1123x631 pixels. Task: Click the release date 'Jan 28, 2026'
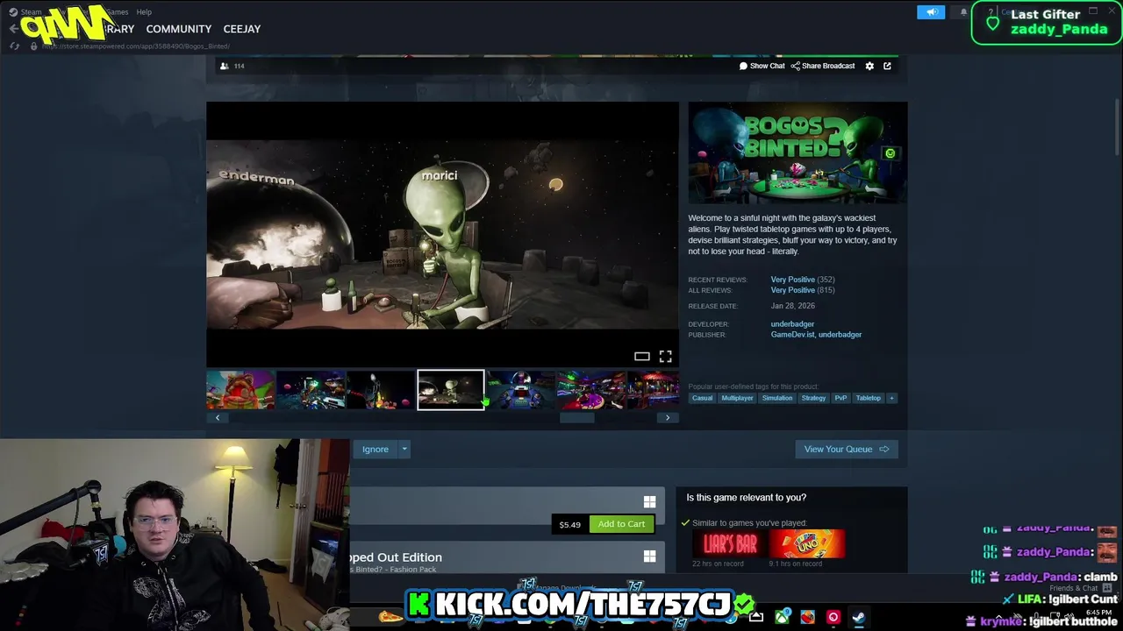point(793,306)
